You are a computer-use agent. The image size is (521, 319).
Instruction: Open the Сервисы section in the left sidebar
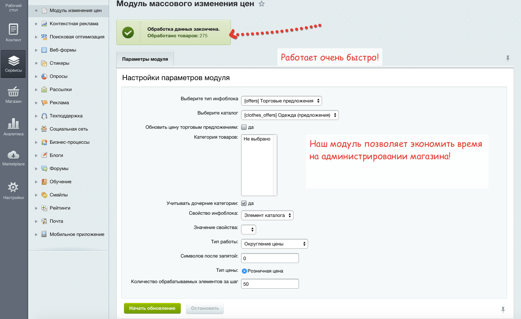click(13, 64)
